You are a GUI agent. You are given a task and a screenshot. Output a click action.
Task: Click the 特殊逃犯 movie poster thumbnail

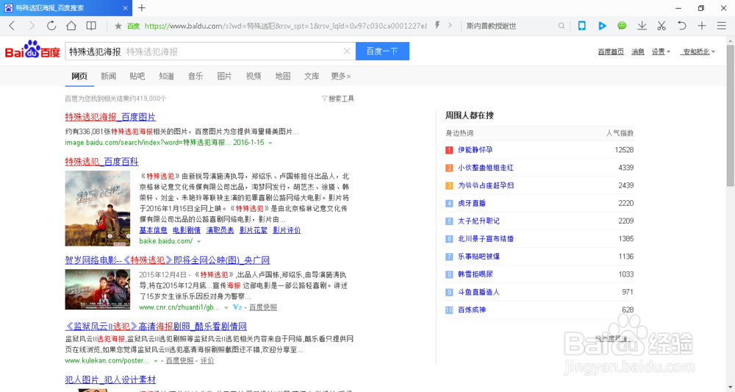[x=98, y=208]
